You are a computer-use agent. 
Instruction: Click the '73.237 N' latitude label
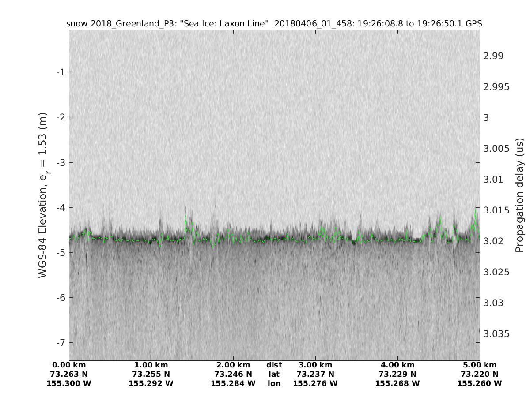point(315,374)
